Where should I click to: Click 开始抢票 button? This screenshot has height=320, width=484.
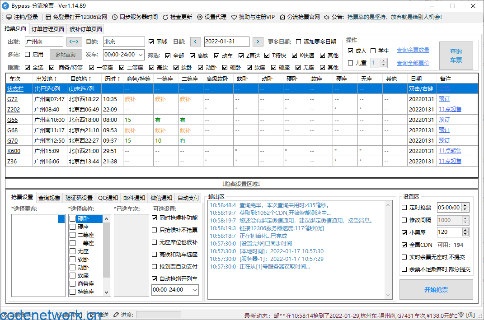click(x=436, y=290)
